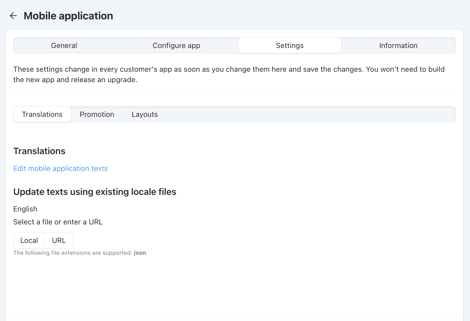Click the Update texts using existing locale files heading
The image size is (470, 321).
95,192
